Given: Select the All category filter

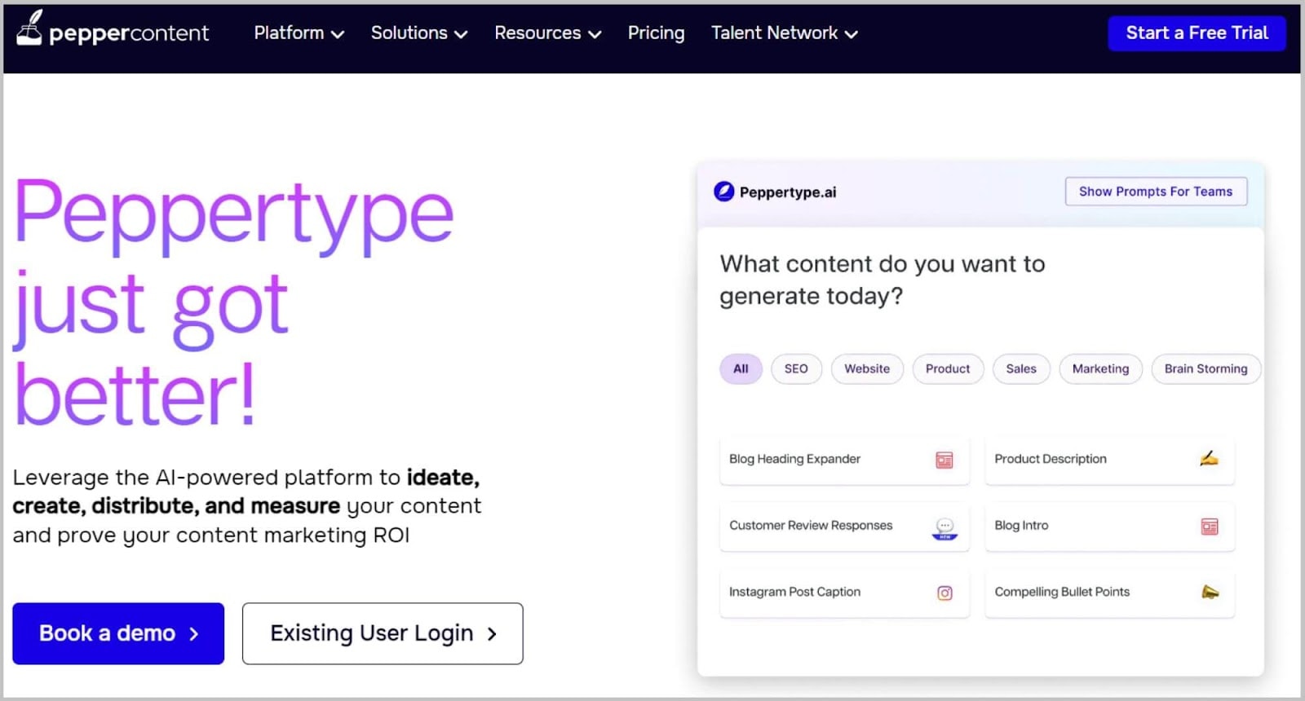Looking at the screenshot, I should [741, 368].
